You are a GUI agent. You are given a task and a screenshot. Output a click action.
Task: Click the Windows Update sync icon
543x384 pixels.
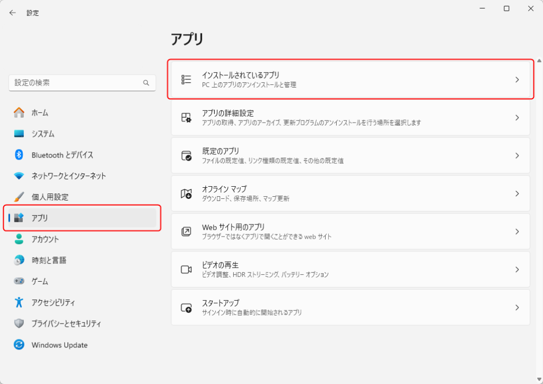tap(19, 345)
